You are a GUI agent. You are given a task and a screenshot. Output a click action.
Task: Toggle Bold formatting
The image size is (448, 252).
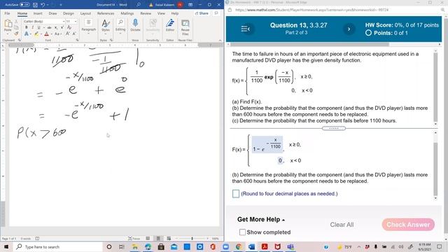(x=27, y=27)
